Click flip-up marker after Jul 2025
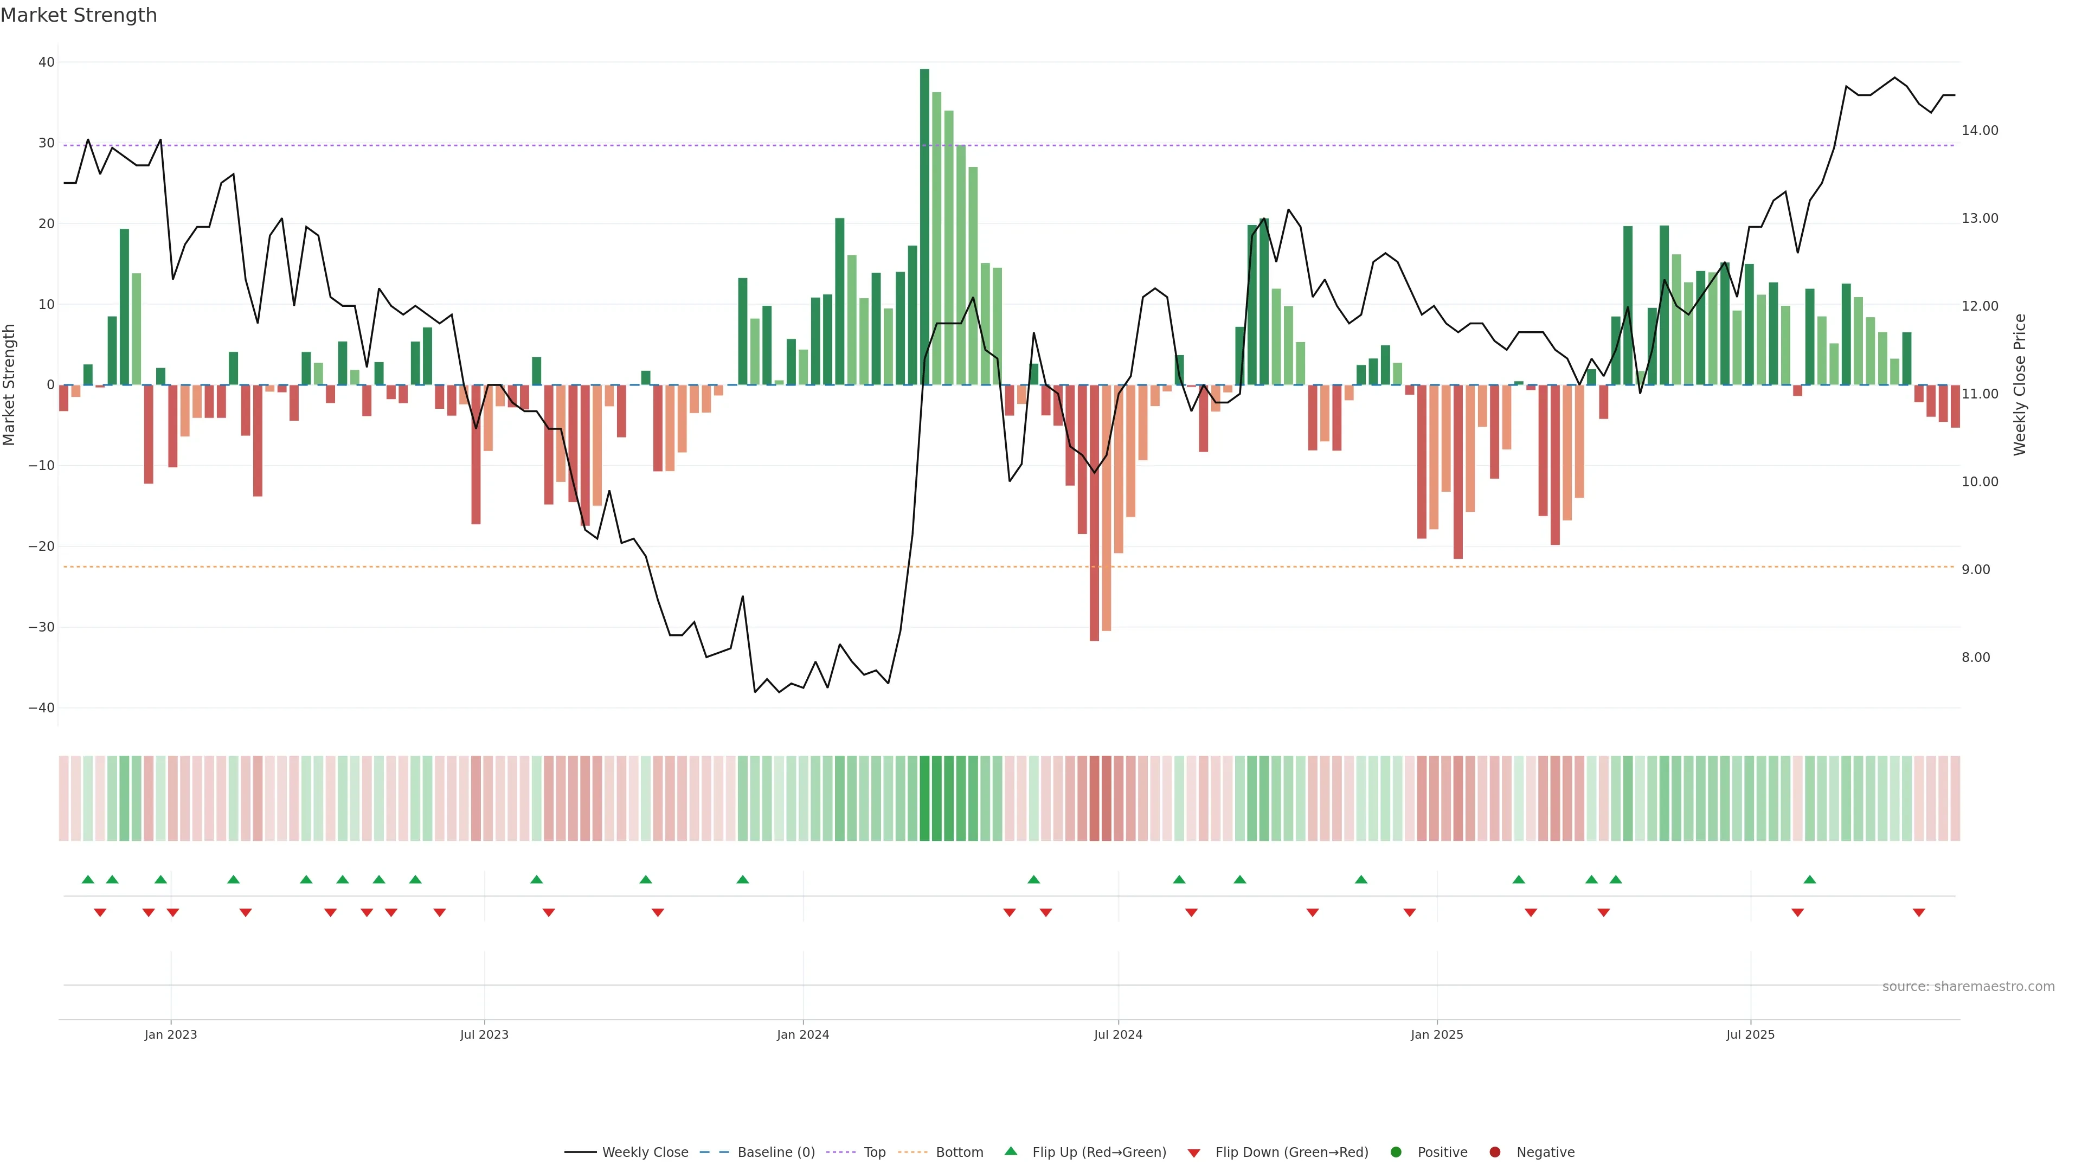2082x1171 pixels. tap(1810, 879)
